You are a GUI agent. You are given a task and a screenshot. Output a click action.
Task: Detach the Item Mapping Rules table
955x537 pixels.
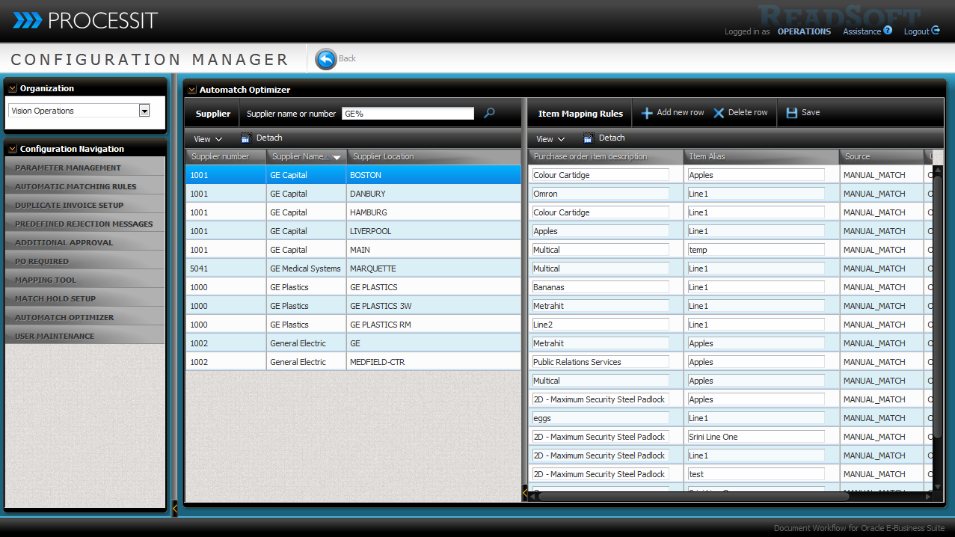604,138
